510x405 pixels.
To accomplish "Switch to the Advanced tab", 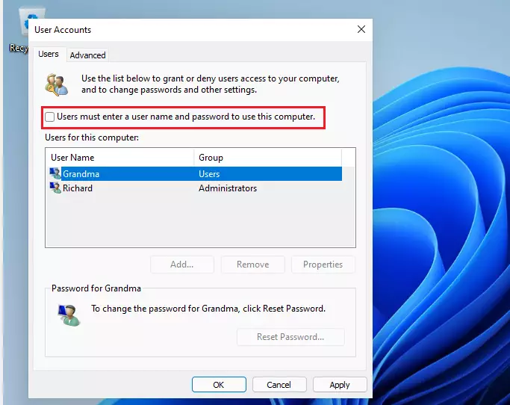I will point(87,55).
